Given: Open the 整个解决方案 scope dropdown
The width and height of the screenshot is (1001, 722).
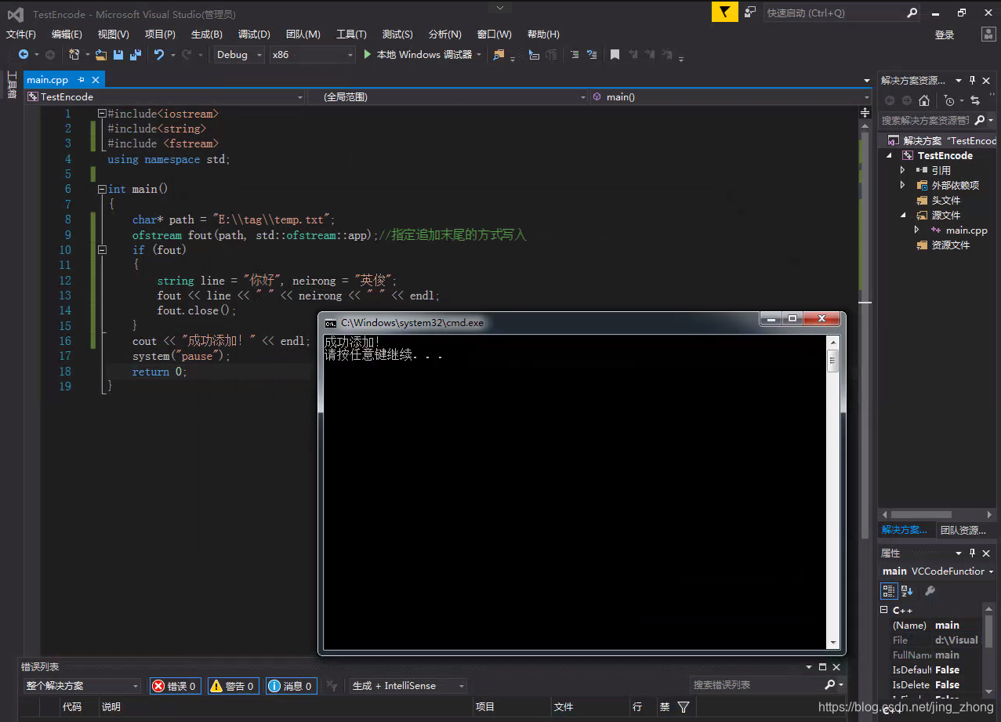Looking at the screenshot, I should click(x=82, y=686).
